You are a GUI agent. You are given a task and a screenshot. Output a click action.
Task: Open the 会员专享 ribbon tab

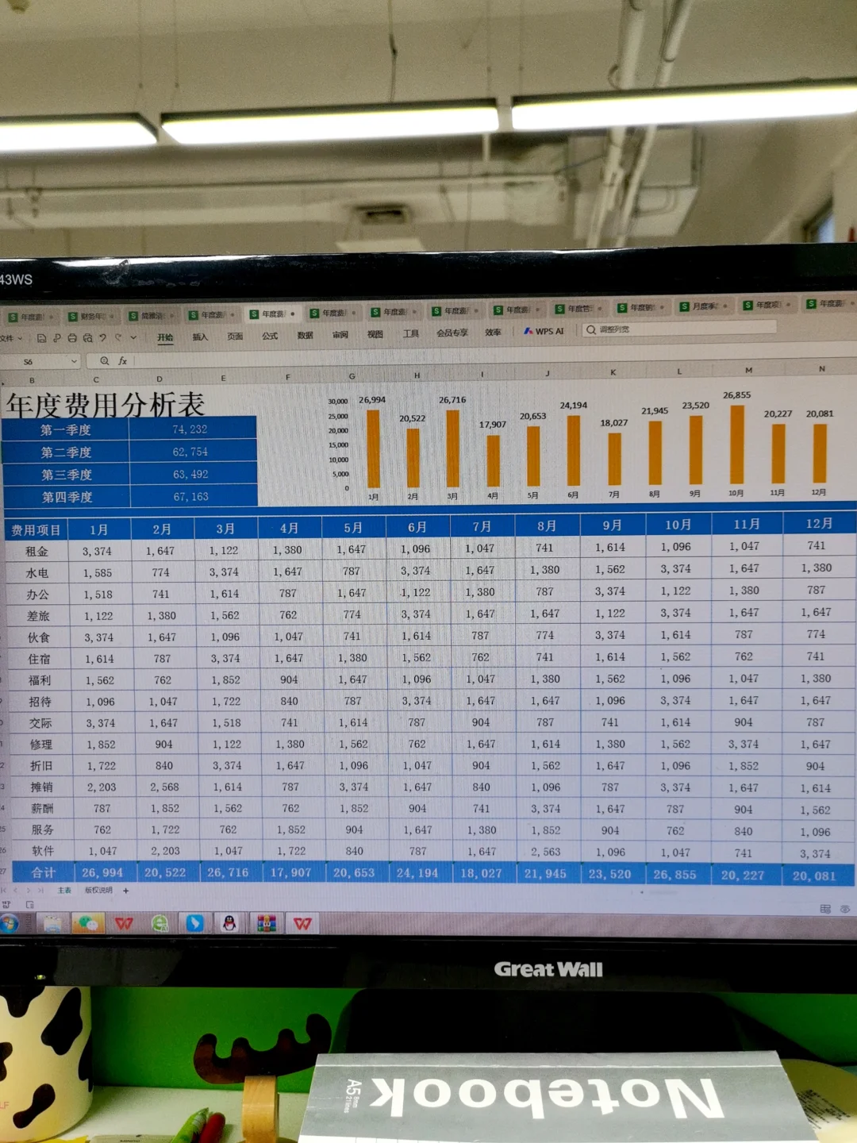click(x=452, y=333)
